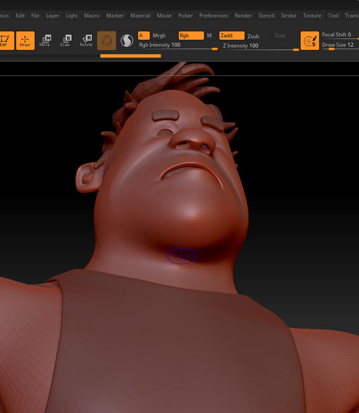This screenshot has height=413, width=359.
Task: Open the Marker menu
Action: coord(115,15)
